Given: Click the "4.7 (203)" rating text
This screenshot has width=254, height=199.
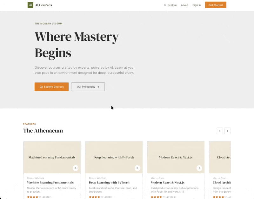Looking at the screenshot, I should 171,197.
